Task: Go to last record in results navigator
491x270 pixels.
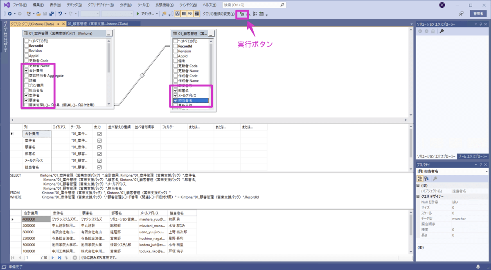Action: (x=60, y=258)
